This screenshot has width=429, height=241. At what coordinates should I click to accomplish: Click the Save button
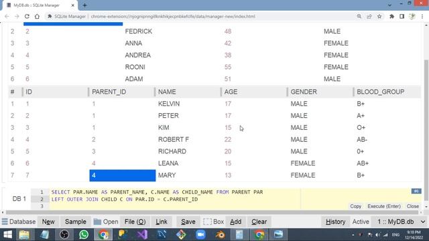pos(188,222)
